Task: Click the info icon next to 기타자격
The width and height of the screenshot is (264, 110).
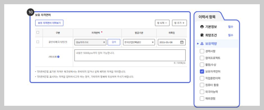Action: pyautogui.click(x=58, y=57)
